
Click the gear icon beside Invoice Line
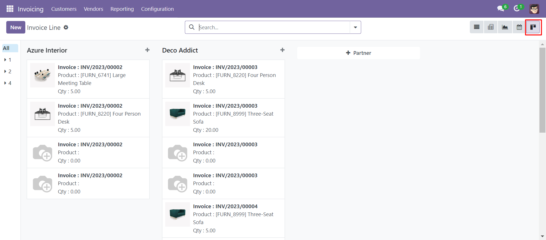pyautogui.click(x=66, y=27)
